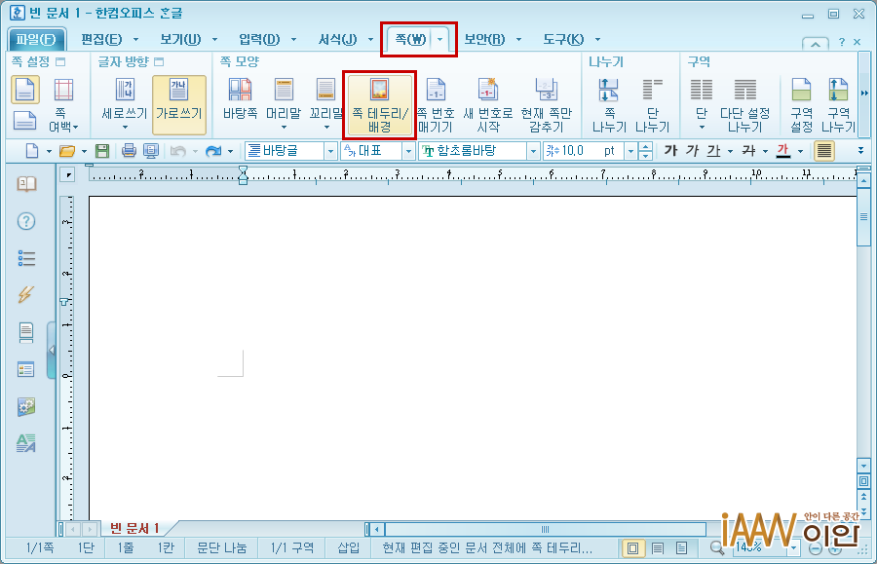Open the 입력(D) menu tab
877x564 pixels.
[259, 39]
